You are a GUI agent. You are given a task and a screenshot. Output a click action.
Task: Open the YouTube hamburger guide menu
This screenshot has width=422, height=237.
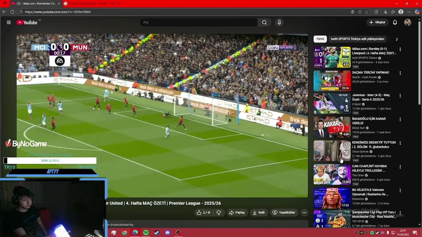[x=9, y=22]
